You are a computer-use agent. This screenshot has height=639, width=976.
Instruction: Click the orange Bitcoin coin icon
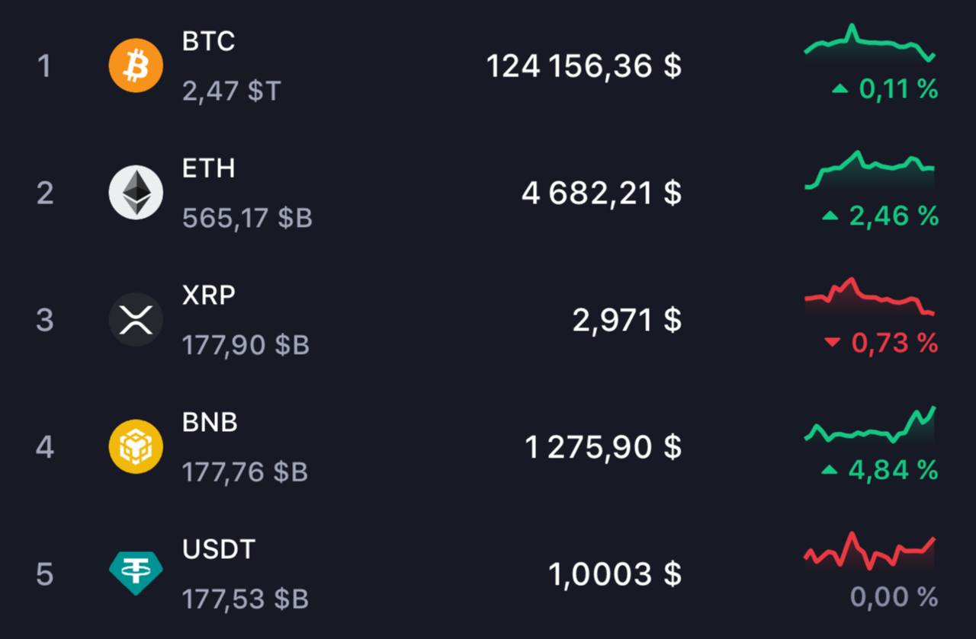click(136, 66)
